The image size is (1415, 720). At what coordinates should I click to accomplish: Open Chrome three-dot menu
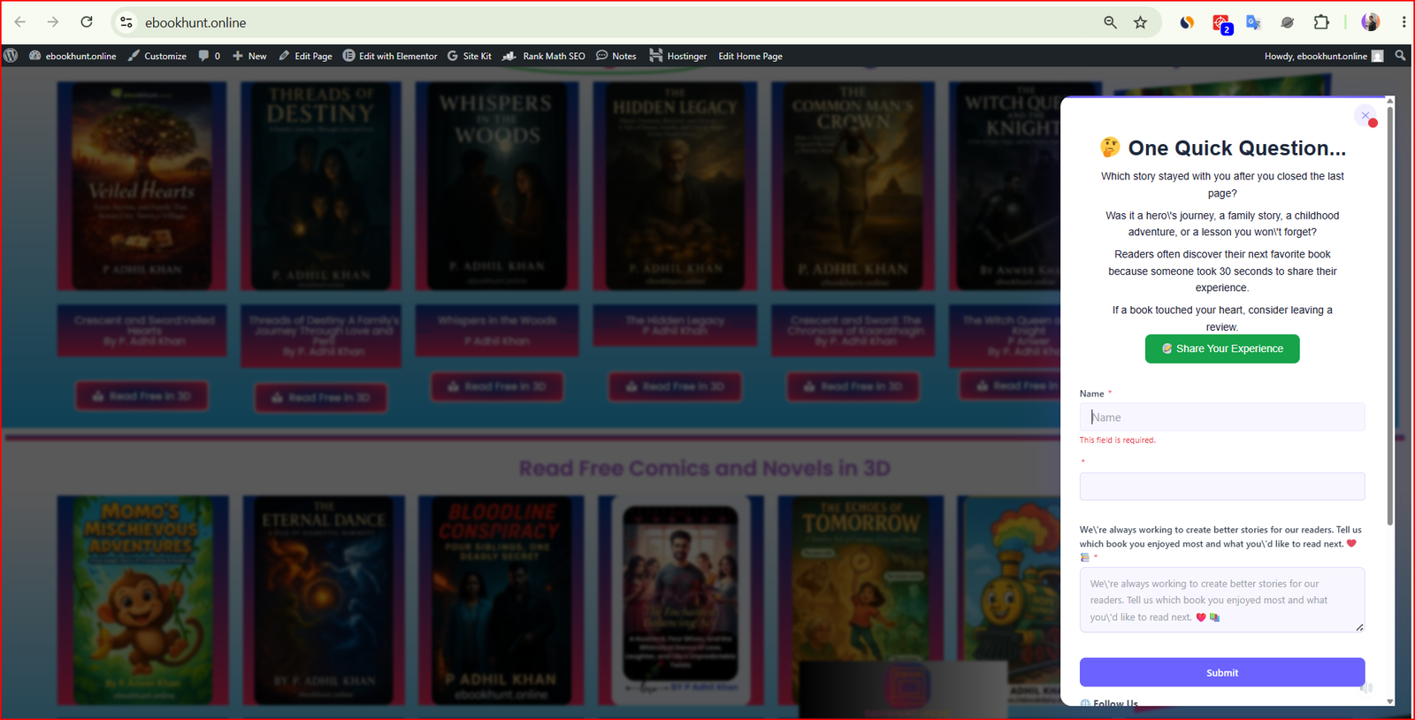1404,22
